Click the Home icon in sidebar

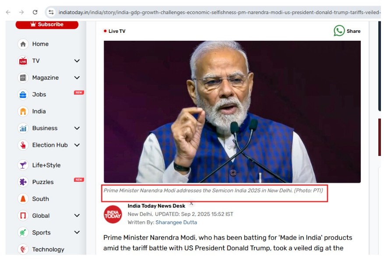[23, 44]
